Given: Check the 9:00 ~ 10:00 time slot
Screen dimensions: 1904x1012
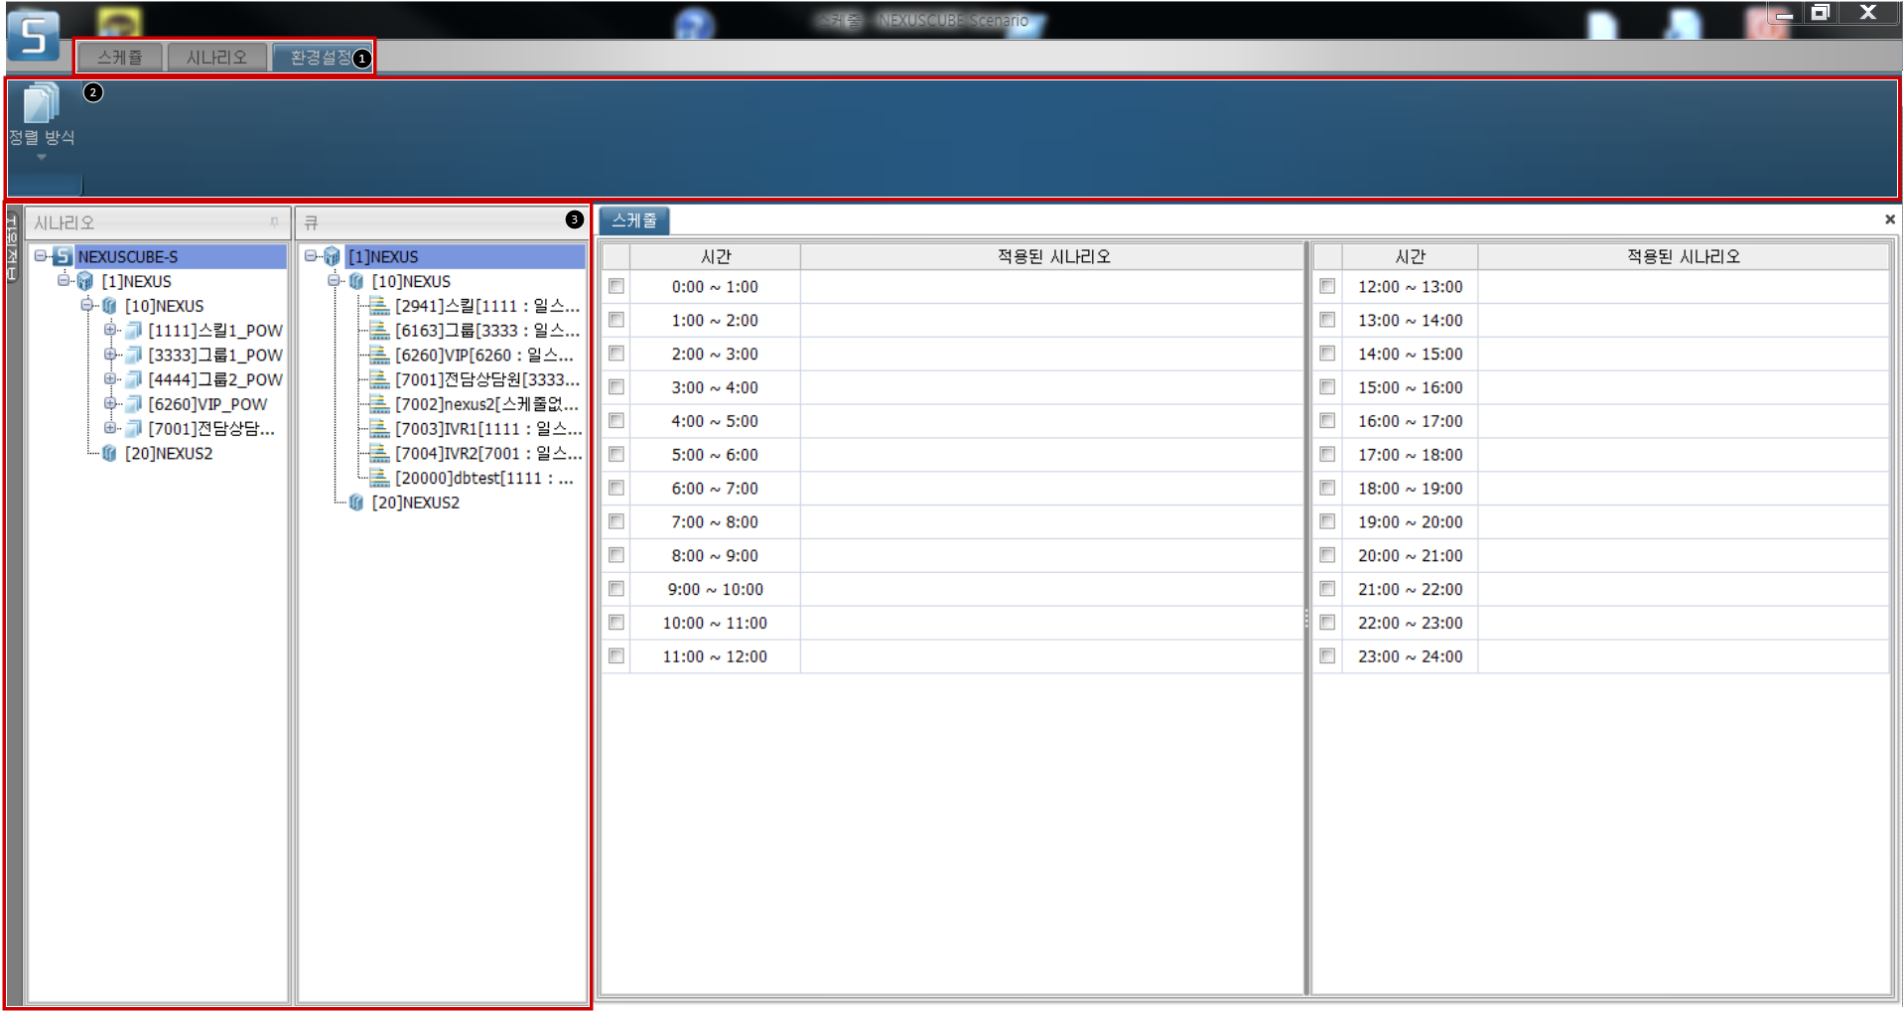Looking at the screenshot, I should click(616, 589).
